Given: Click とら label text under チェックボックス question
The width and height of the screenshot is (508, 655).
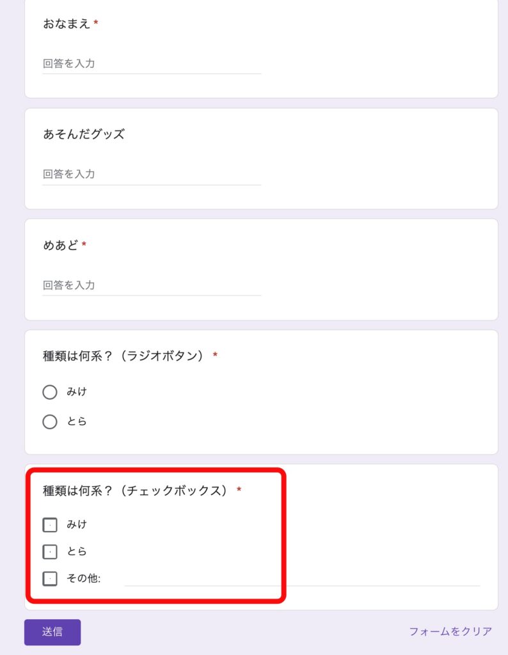Looking at the screenshot, I should point(77,551).
